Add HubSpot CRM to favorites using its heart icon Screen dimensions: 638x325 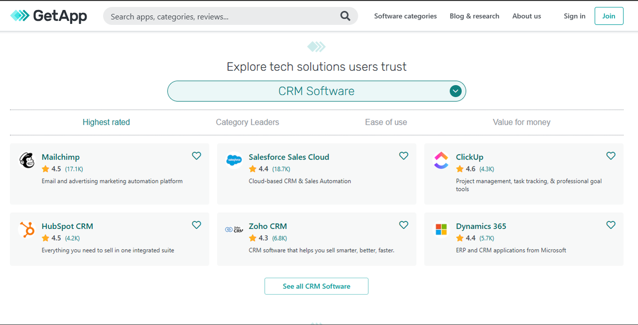(x=196, y=225)
